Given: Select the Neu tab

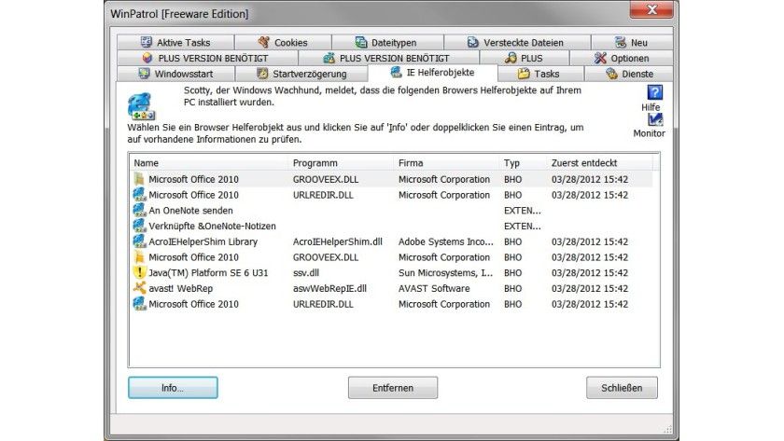Looking at the screenshot, I should (x=632, y=43).
